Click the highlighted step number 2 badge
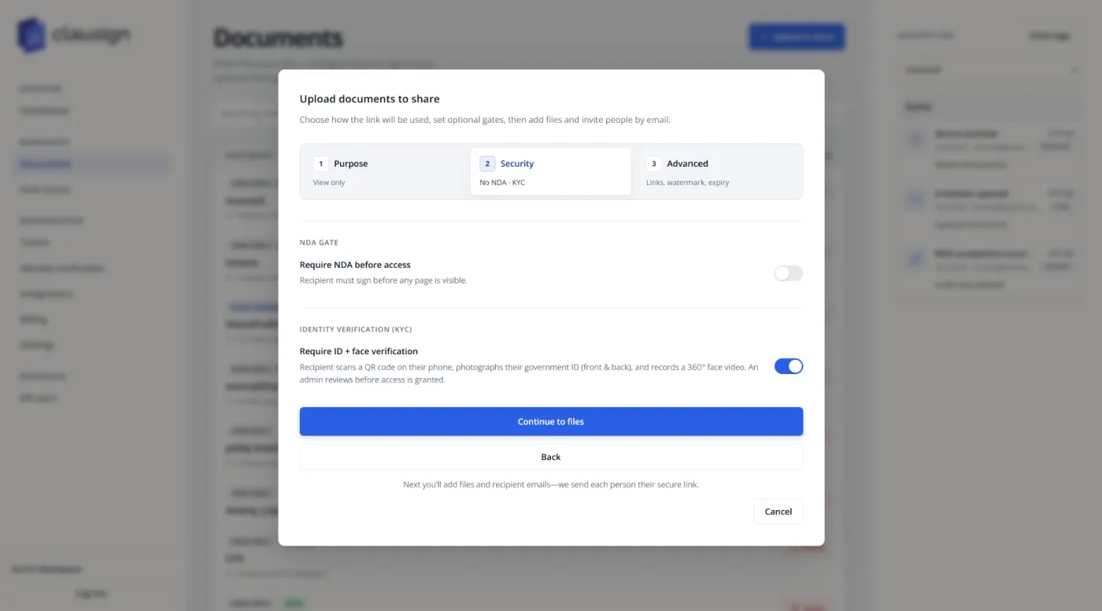 (x=487, y=164)
